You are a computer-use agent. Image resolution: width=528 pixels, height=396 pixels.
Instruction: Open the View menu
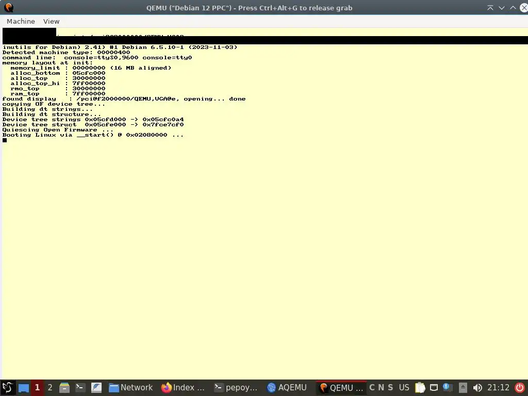[x=51, y=21]
